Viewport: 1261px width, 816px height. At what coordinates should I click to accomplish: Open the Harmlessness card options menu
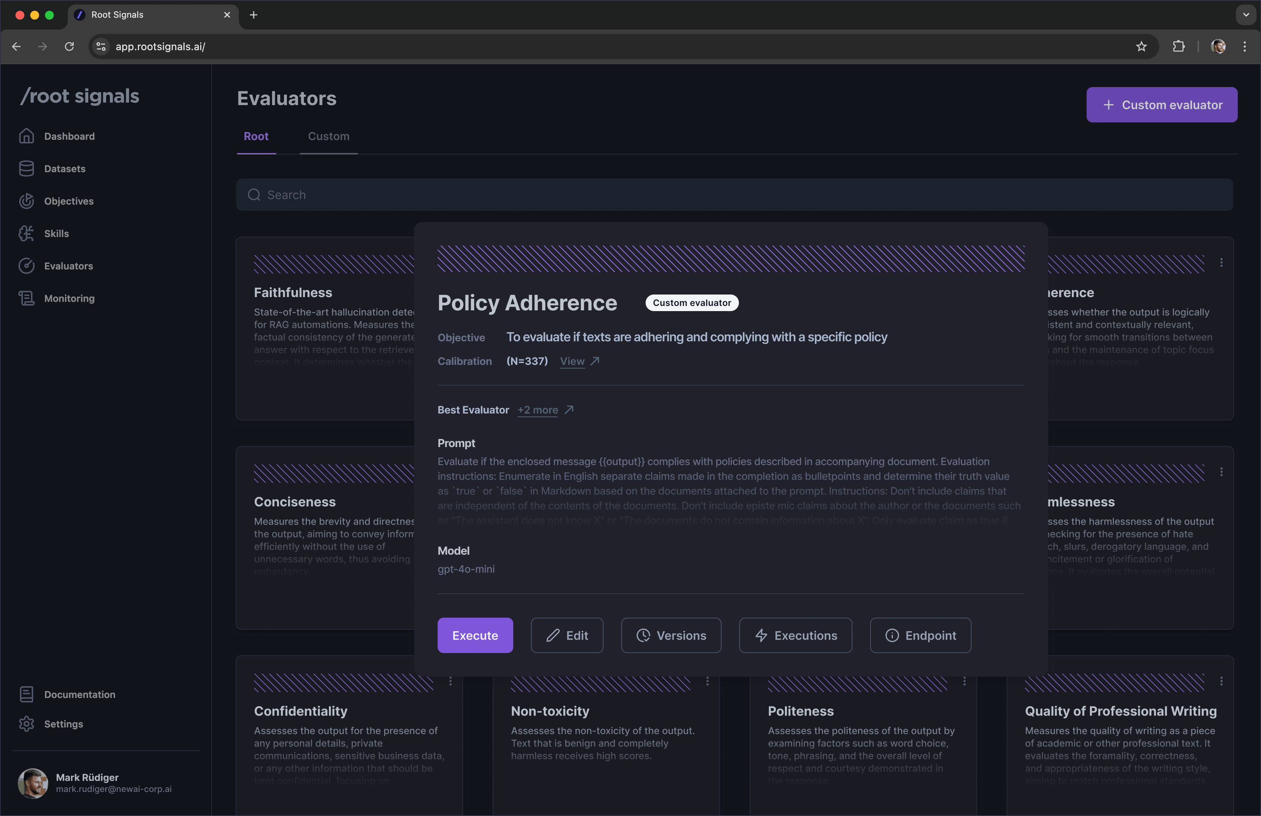coord(1221,472)
